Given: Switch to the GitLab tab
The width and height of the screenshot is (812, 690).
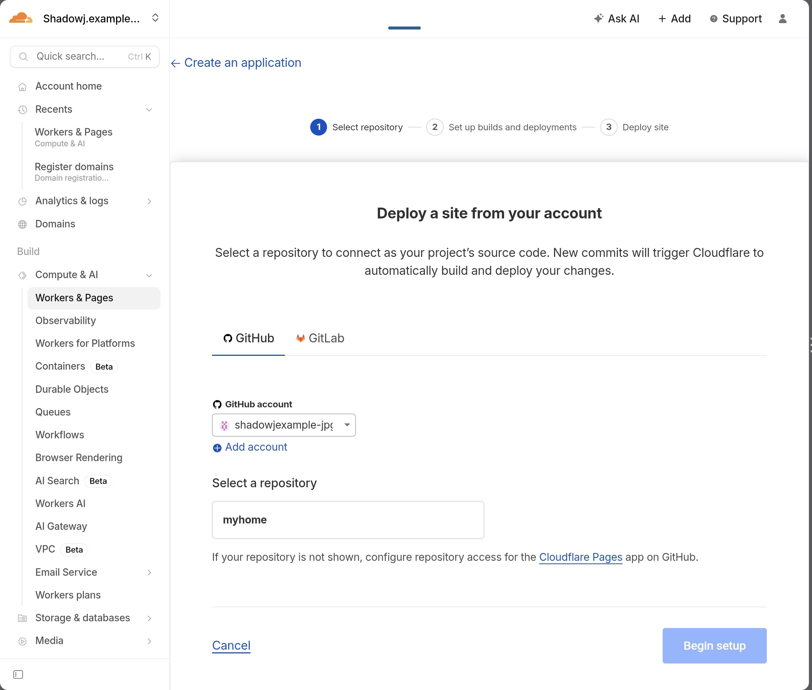Looking at the screenshot, I should point(320,338).
